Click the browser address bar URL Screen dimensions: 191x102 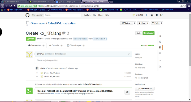pos(68,6)
